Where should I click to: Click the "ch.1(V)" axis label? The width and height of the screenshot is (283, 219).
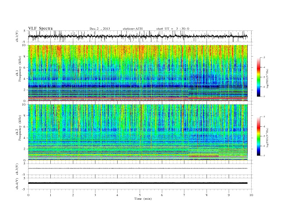click(x=17, y=36)
